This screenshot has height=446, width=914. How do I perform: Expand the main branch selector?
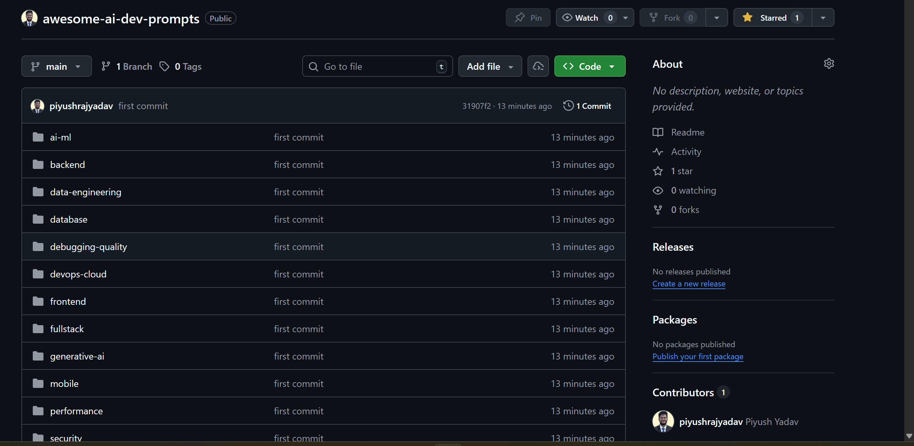click(56, 66)
